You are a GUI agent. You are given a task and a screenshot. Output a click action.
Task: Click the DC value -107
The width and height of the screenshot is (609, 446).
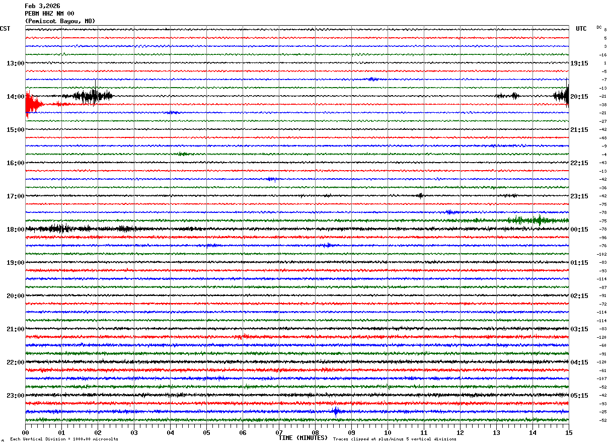(602, 379)
